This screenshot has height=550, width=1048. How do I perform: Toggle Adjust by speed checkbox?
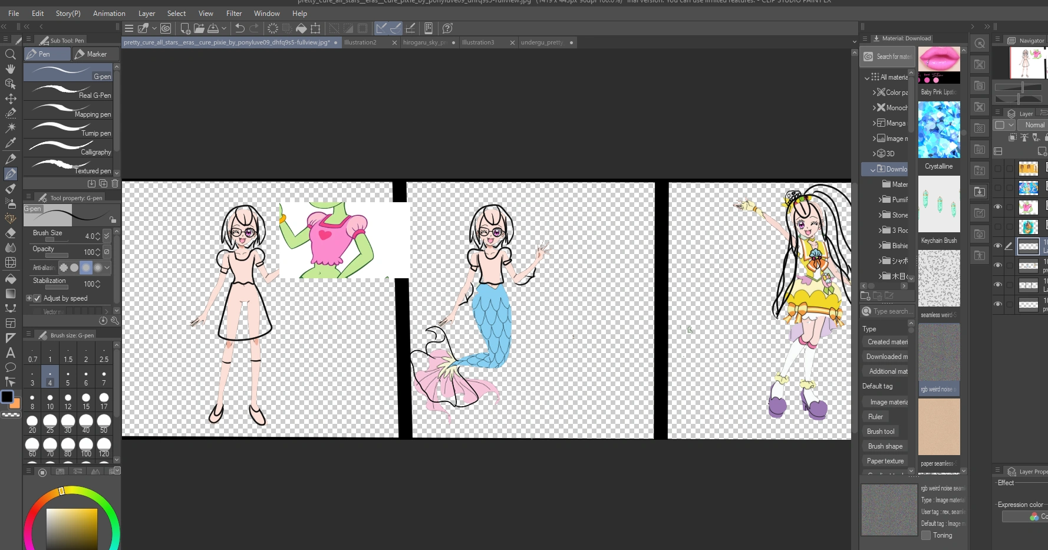37,298
